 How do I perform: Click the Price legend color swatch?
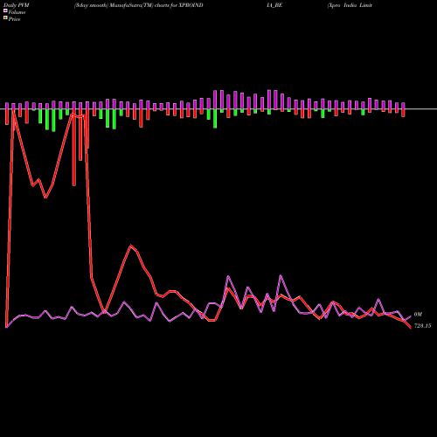pyautogui.click(x=5, y=18)
